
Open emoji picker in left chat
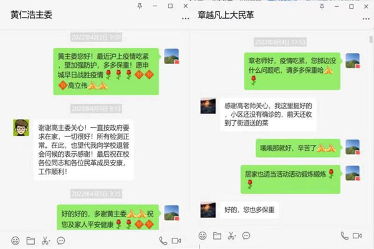(x=15, y=241)
